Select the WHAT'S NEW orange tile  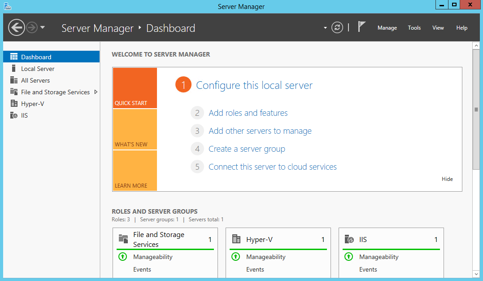pos(135,129)
